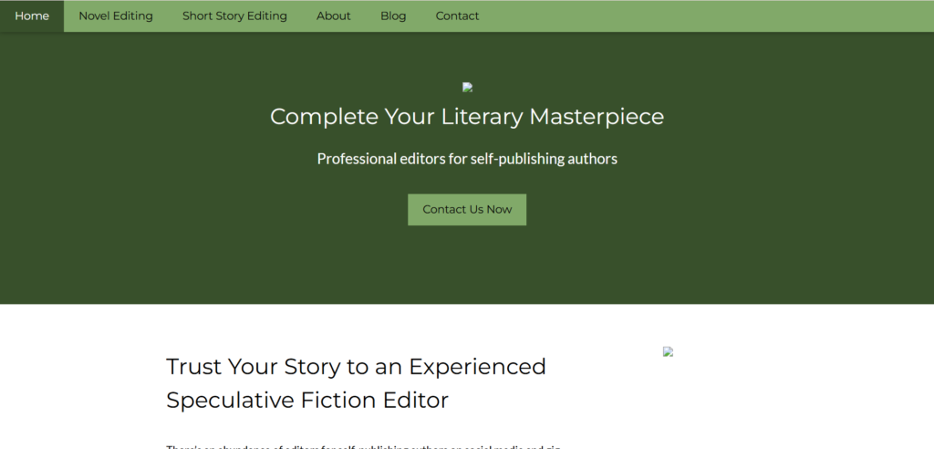Viewport: 934px width, 449px height.
Task: Click the Home tab in navigation bar
Action: 32,16
